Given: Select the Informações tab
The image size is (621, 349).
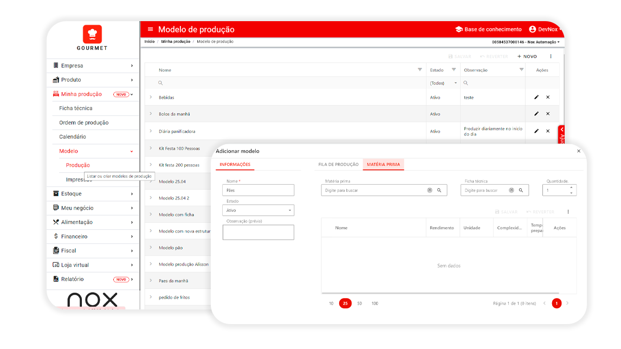Looking at the screenshot, I should click(235, 164).
